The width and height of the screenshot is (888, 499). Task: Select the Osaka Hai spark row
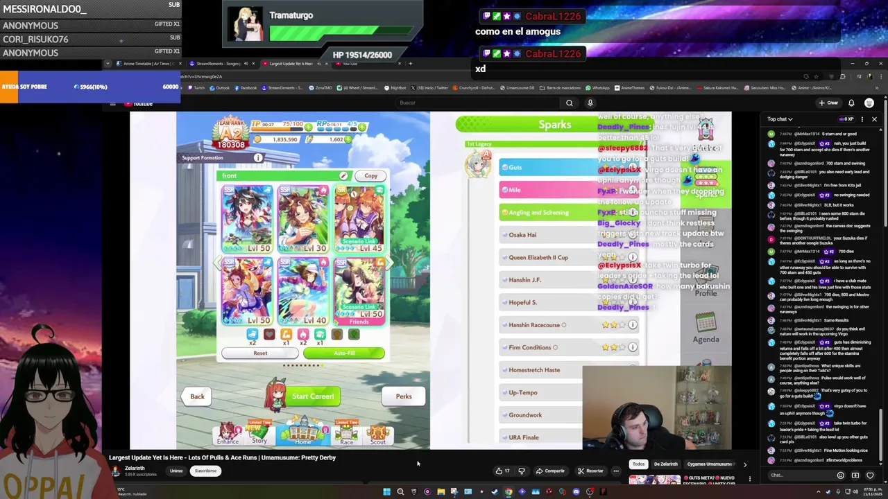click(569, 235)
